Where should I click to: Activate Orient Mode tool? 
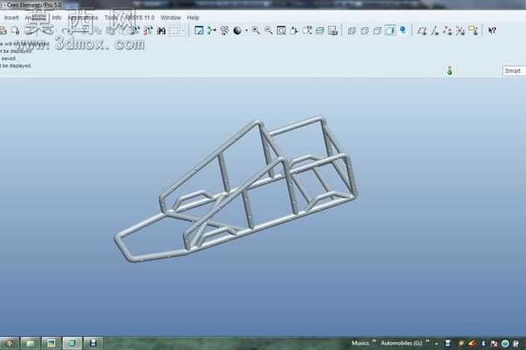[224, 31]
